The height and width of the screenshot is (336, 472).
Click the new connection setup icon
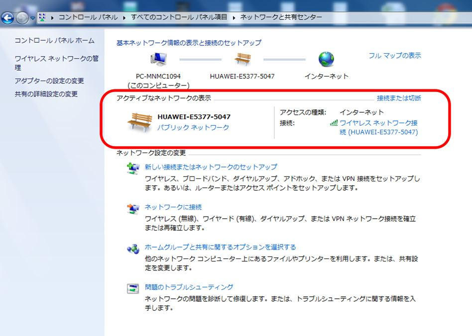pyautogui.click(x=133, y=168)
